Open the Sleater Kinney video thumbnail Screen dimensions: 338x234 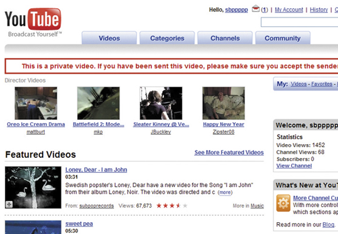coord(161,103)
